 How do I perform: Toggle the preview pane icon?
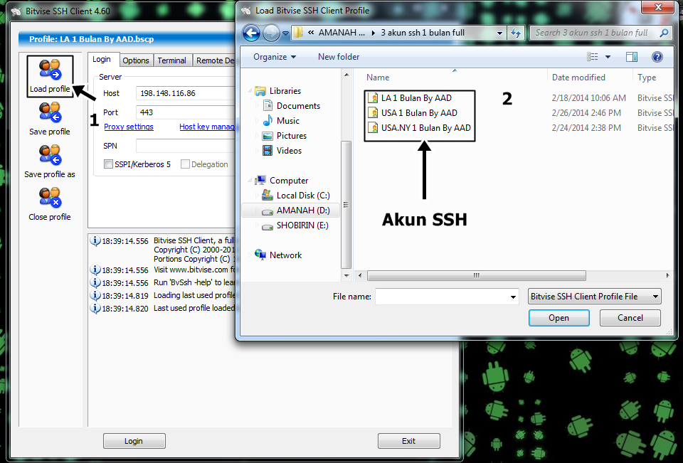tap(632, 57)
